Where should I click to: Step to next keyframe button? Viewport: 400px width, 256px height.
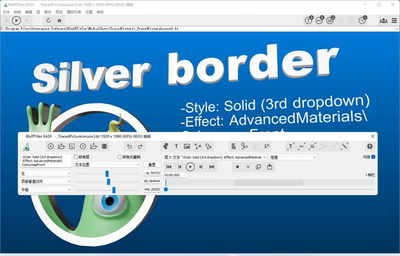(201, 167)
